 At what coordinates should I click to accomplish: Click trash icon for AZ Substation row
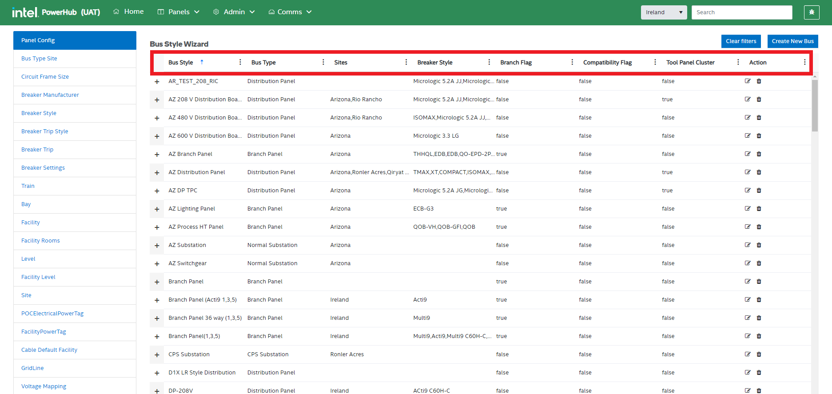click(759, 245)
